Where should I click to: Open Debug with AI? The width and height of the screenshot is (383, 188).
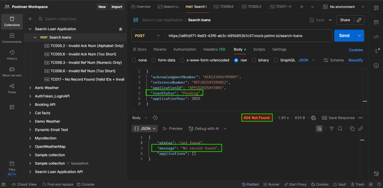pos(204,128)
